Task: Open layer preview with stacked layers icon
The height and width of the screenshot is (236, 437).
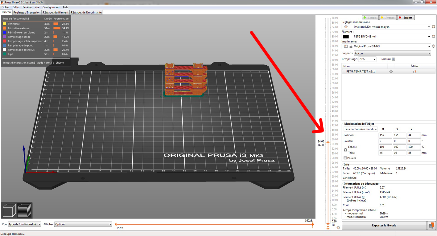Action: point(25,210)
